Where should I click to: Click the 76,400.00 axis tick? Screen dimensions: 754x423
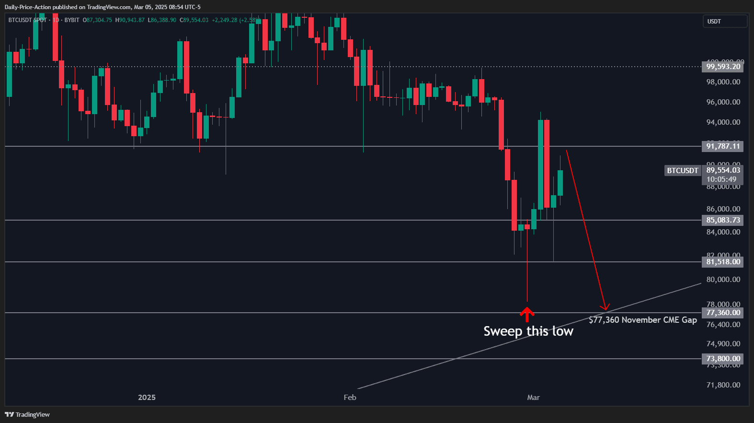click(x=723, y=325)
